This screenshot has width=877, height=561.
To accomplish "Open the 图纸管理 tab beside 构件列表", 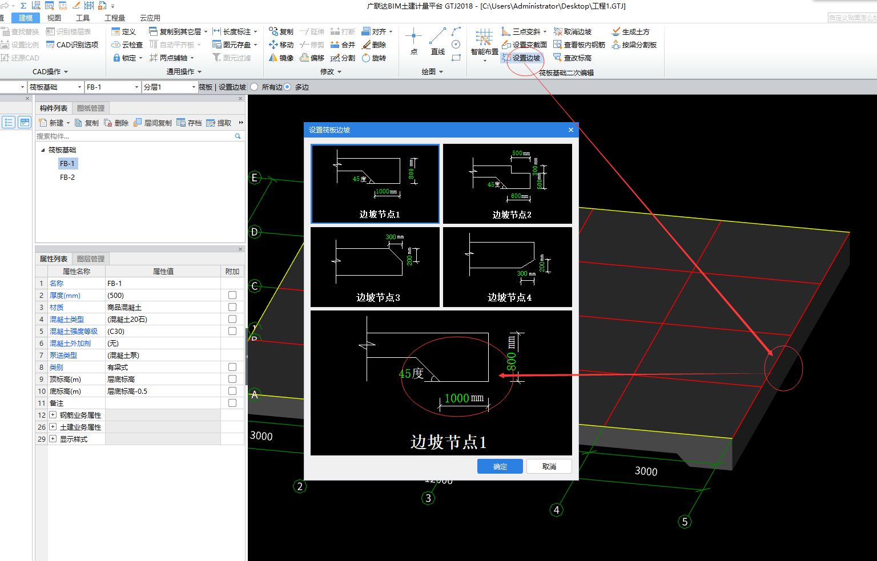I will [x=91, y=108].
